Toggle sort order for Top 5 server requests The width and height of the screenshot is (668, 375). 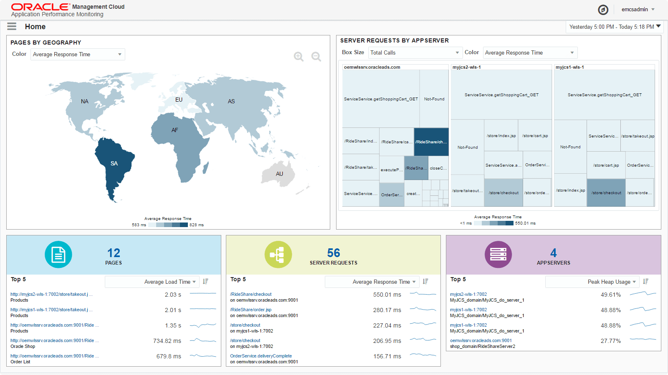pos(425,282)
